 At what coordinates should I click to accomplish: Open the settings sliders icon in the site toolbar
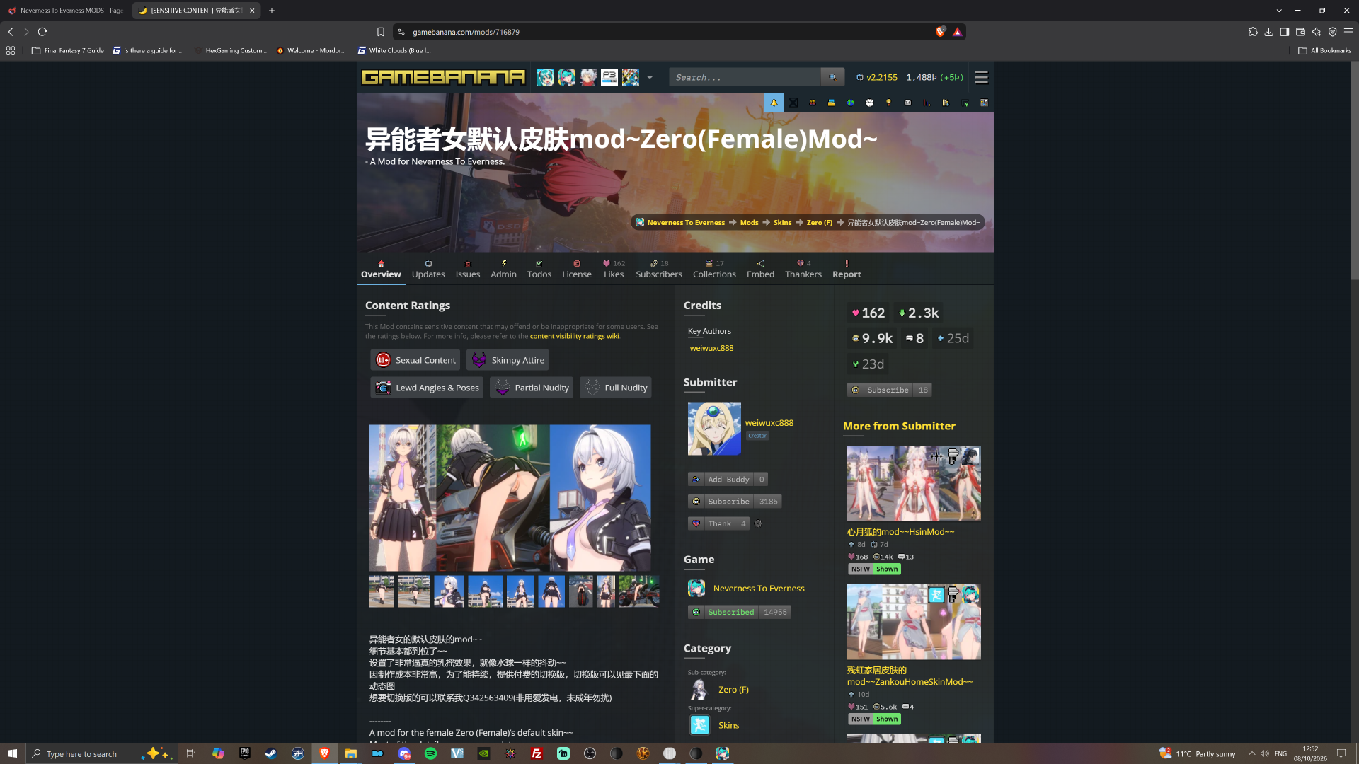[x=984, y=103]
